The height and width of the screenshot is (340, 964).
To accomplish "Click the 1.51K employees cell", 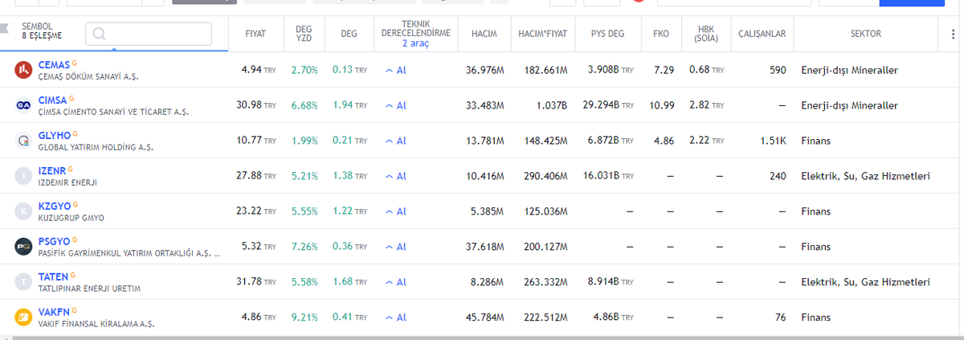I will pyautogui.click(x=773, y=141).
